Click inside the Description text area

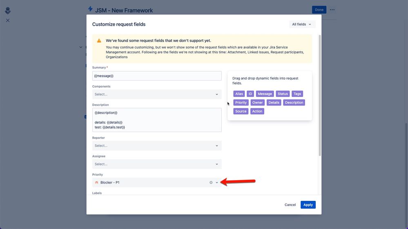(157, 120)
